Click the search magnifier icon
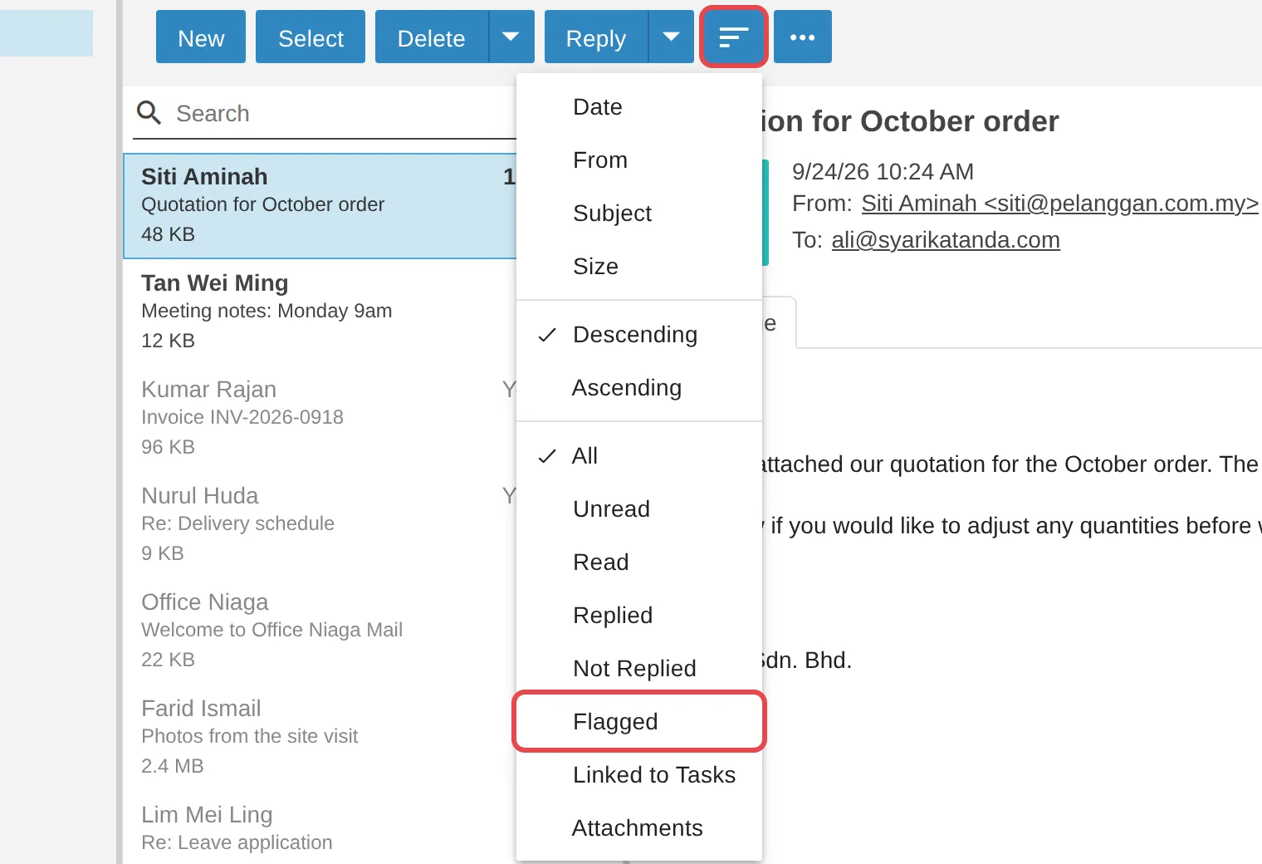 pos(149,113)
